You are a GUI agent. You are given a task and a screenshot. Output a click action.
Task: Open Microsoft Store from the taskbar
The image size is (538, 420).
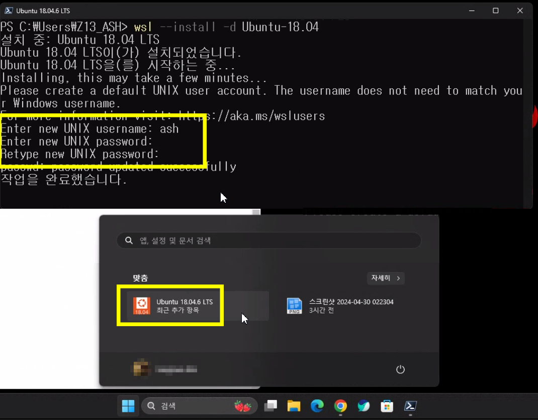point(387,406)
